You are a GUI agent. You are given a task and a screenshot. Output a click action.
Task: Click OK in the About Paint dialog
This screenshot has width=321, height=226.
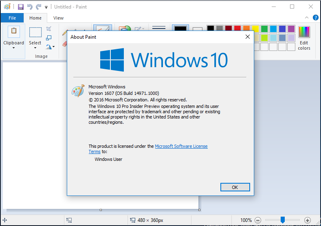[235, 187]
